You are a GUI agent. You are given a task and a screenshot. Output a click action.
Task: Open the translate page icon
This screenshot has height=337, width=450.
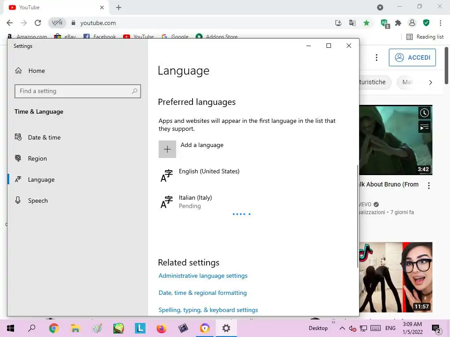tap(352, 23)
